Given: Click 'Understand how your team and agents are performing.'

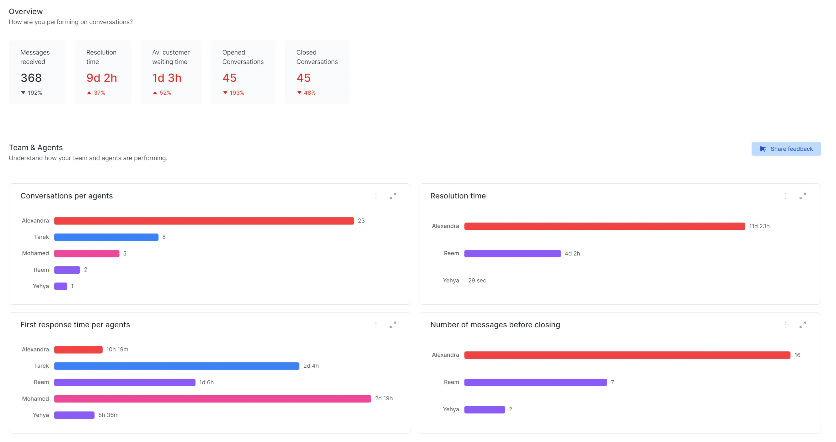Looking at the screenshot, I should point(88,158).
